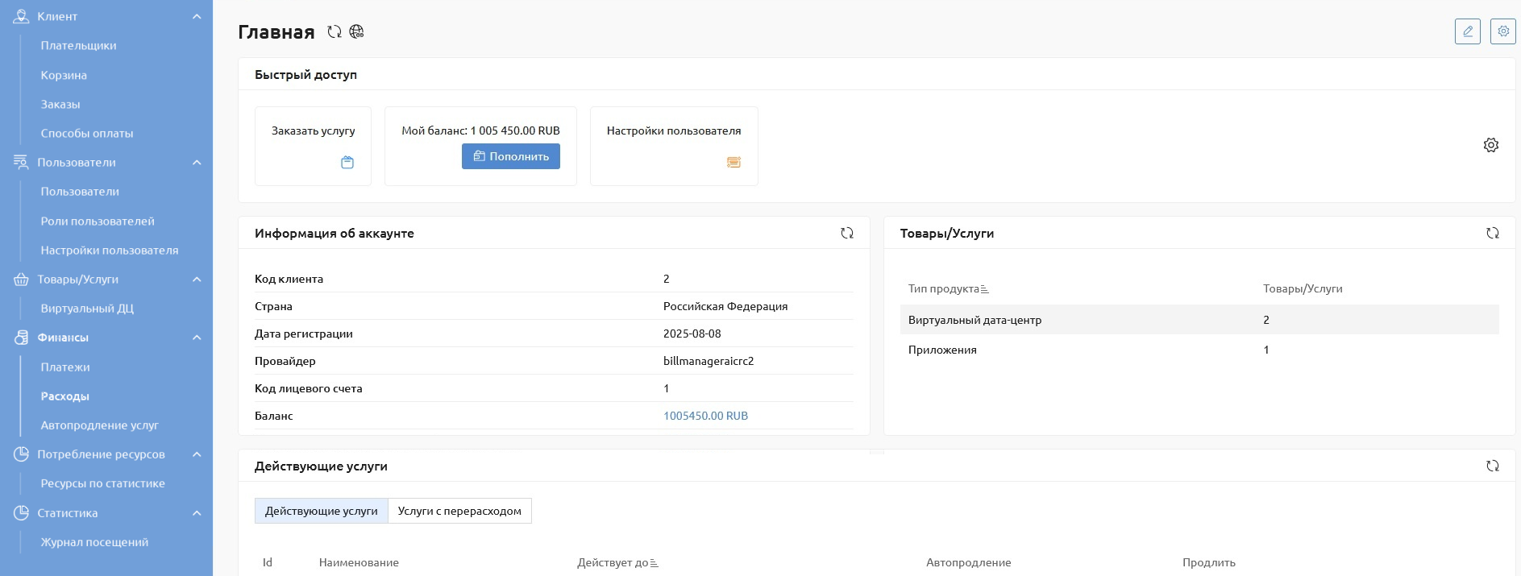
Task: Open Платежи in sidebar
Action: 65,367
